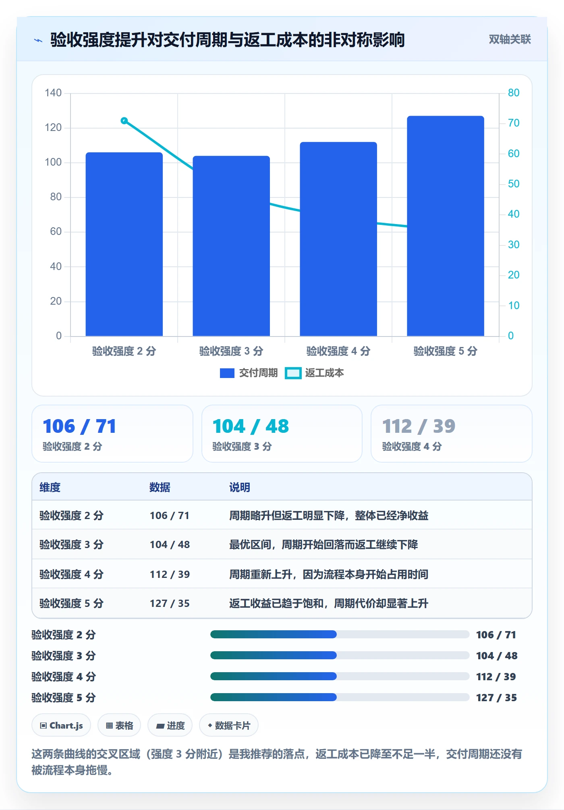Pick the chart bar for 验收强度 4 分
The width and height of the screenshot is (564, 810).
tap(338, 239)
